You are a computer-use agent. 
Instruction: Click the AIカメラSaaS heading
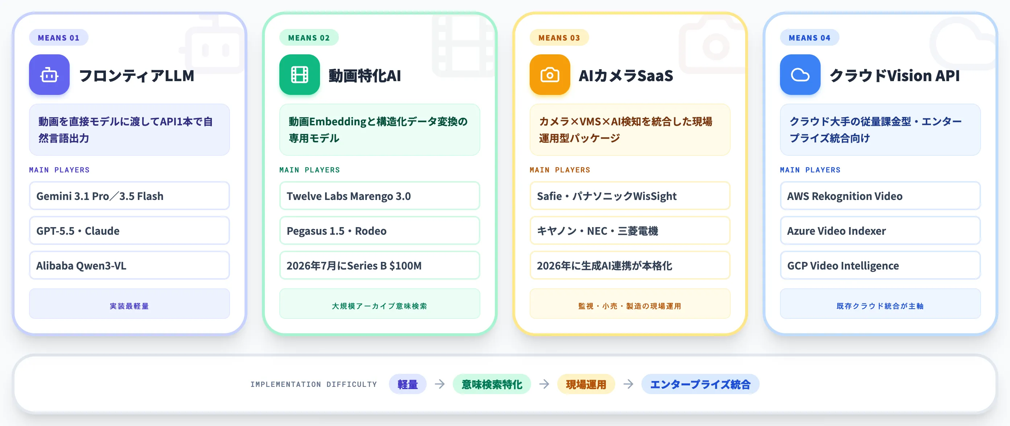point(626,76)
